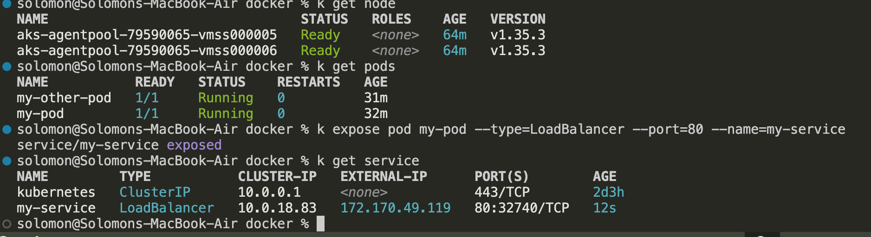The height and width of the screenshot is (237, 871).
Task: Click cluster IP 10.0.18.83
Action: click(277, 208)
